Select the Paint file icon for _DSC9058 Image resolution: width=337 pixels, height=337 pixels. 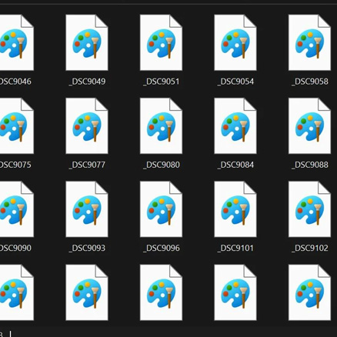(x=309, y=42)
